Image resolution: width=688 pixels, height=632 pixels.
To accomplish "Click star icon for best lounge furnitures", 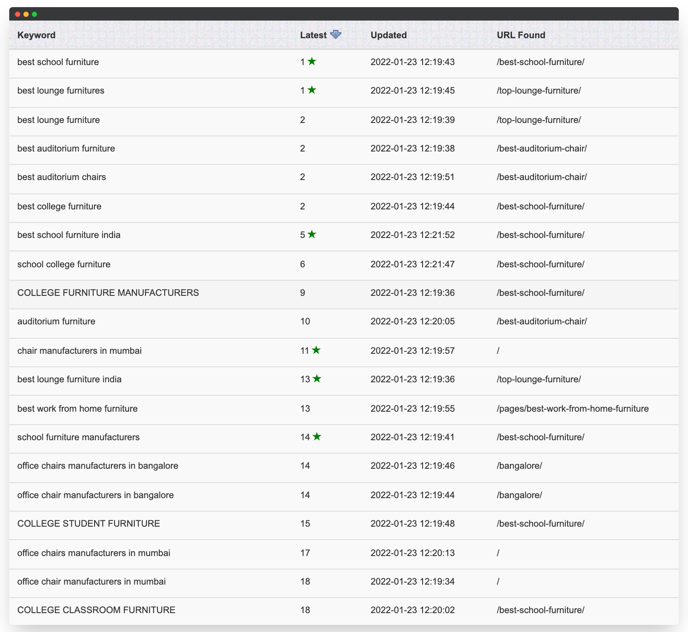I will click(312, 90).
